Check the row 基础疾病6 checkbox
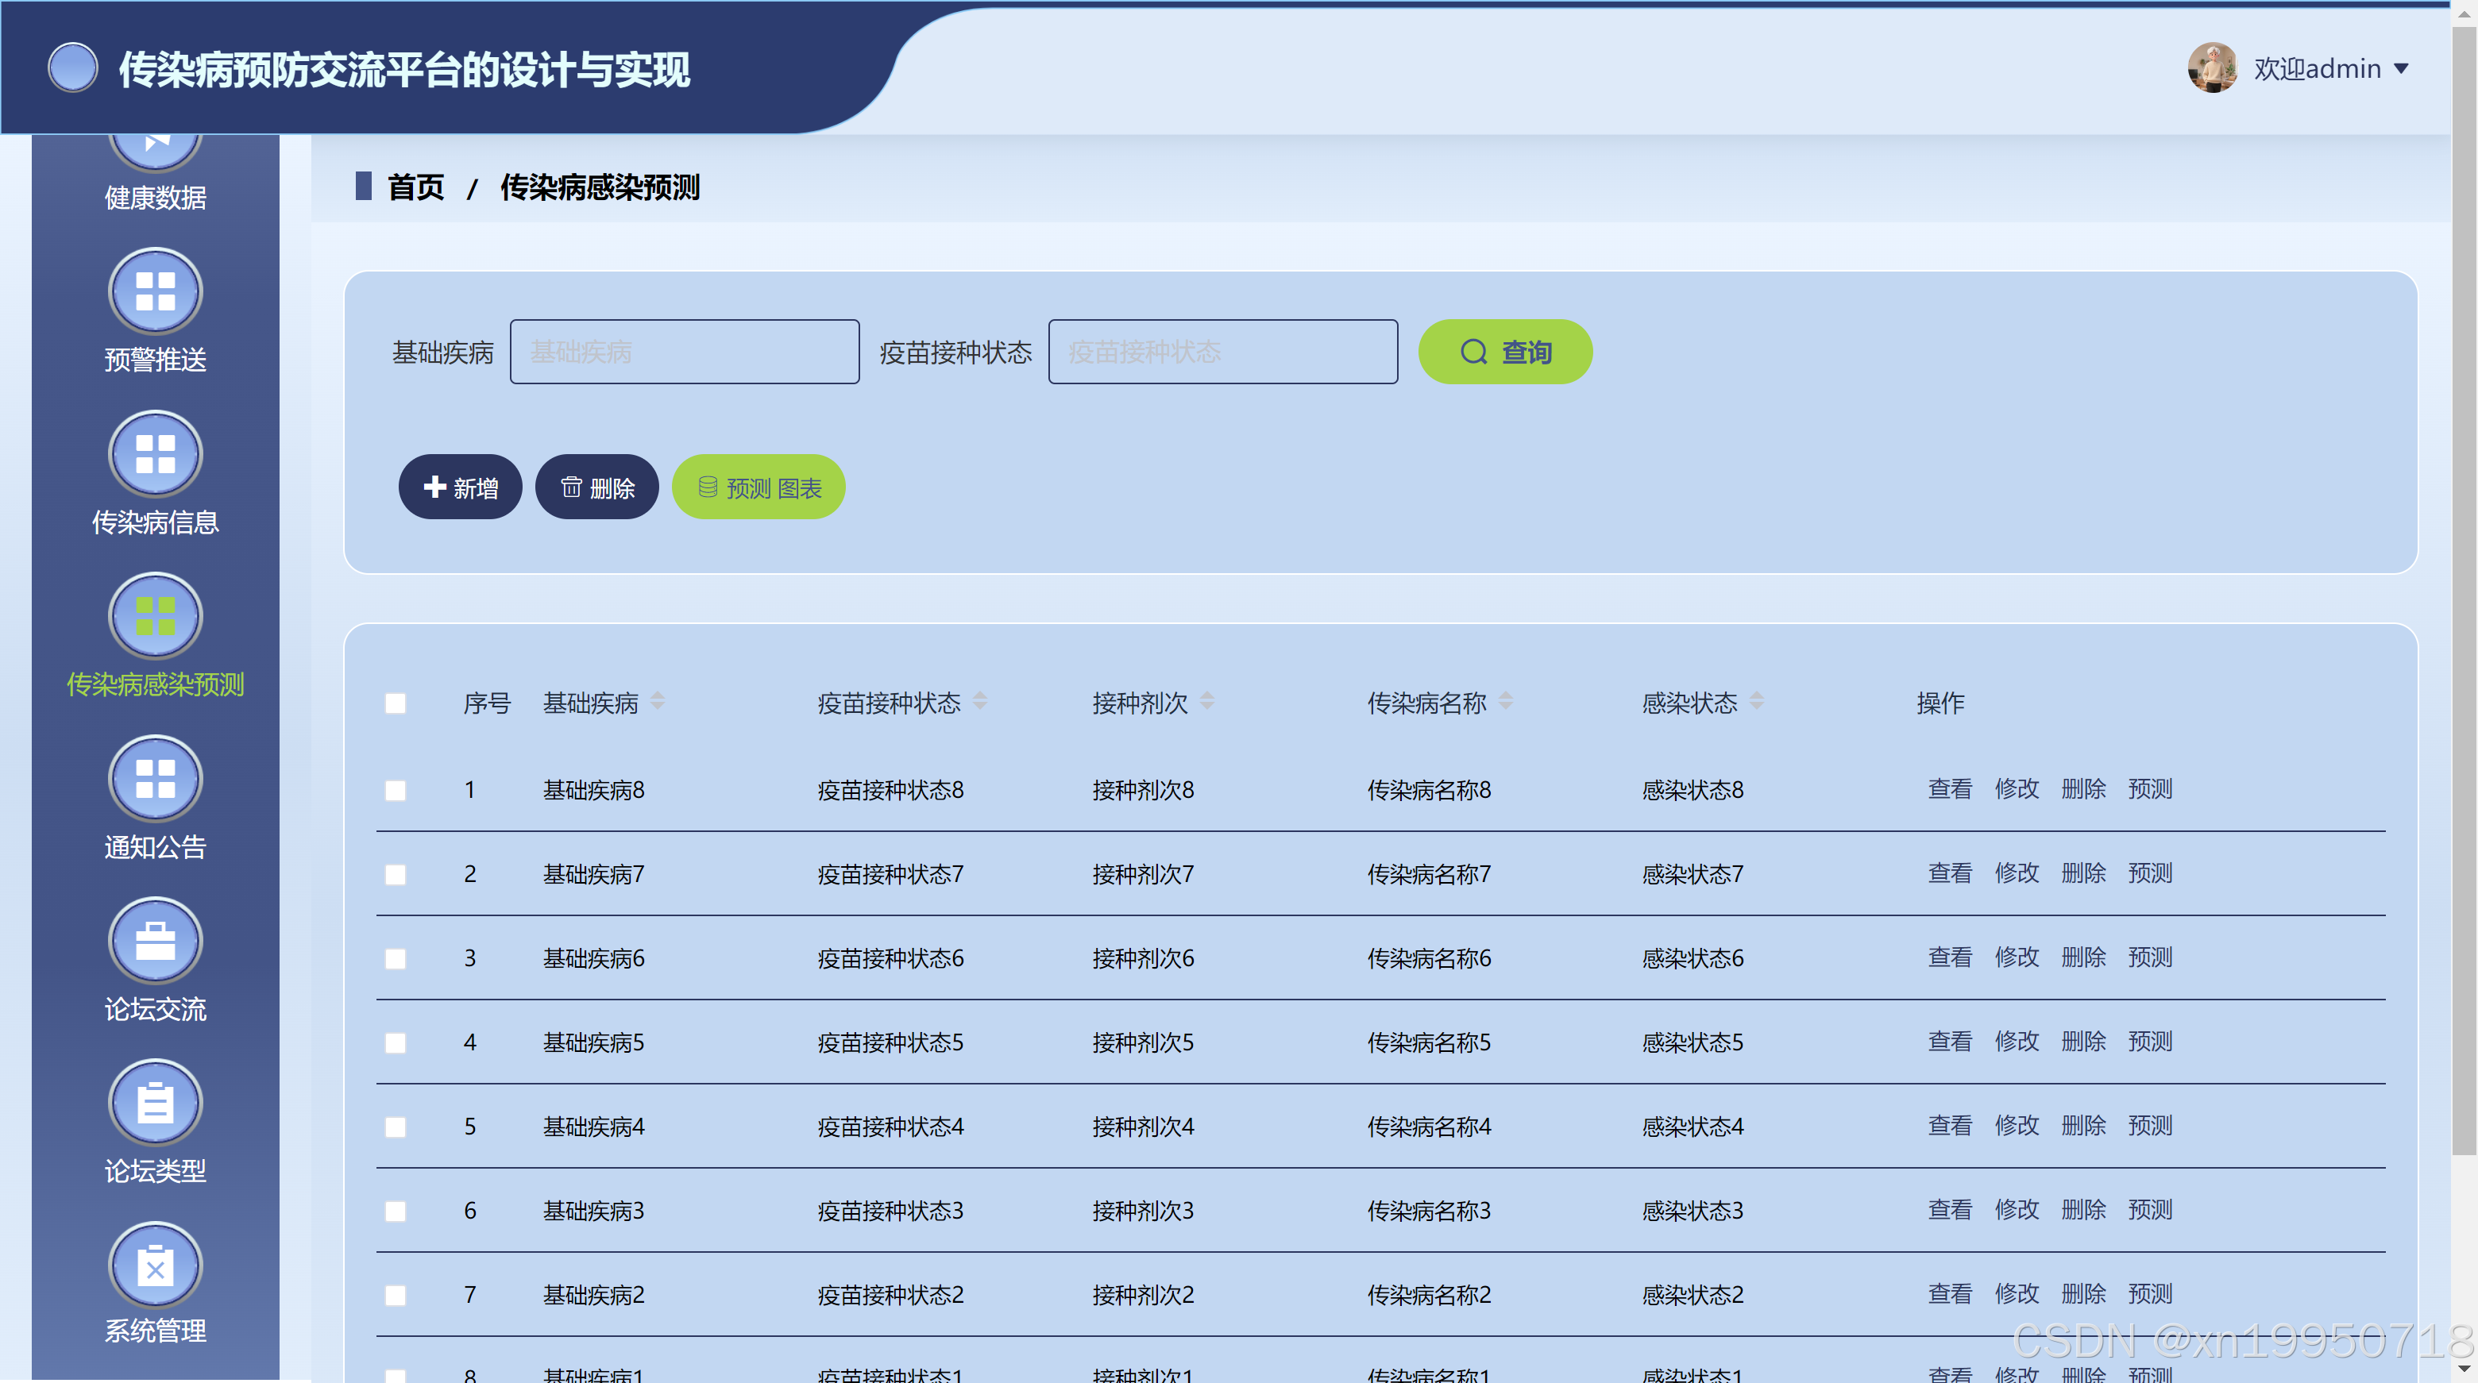Viewport: 2478px width, 1383px height. point(396,958)
